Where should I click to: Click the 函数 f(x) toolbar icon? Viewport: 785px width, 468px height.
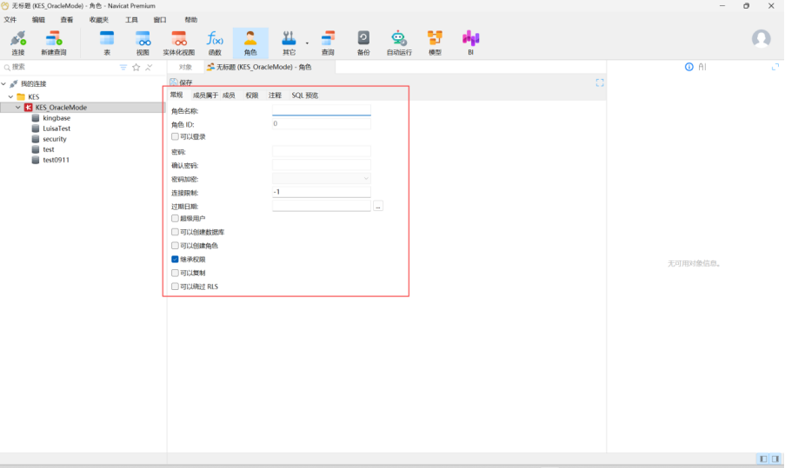215,42
